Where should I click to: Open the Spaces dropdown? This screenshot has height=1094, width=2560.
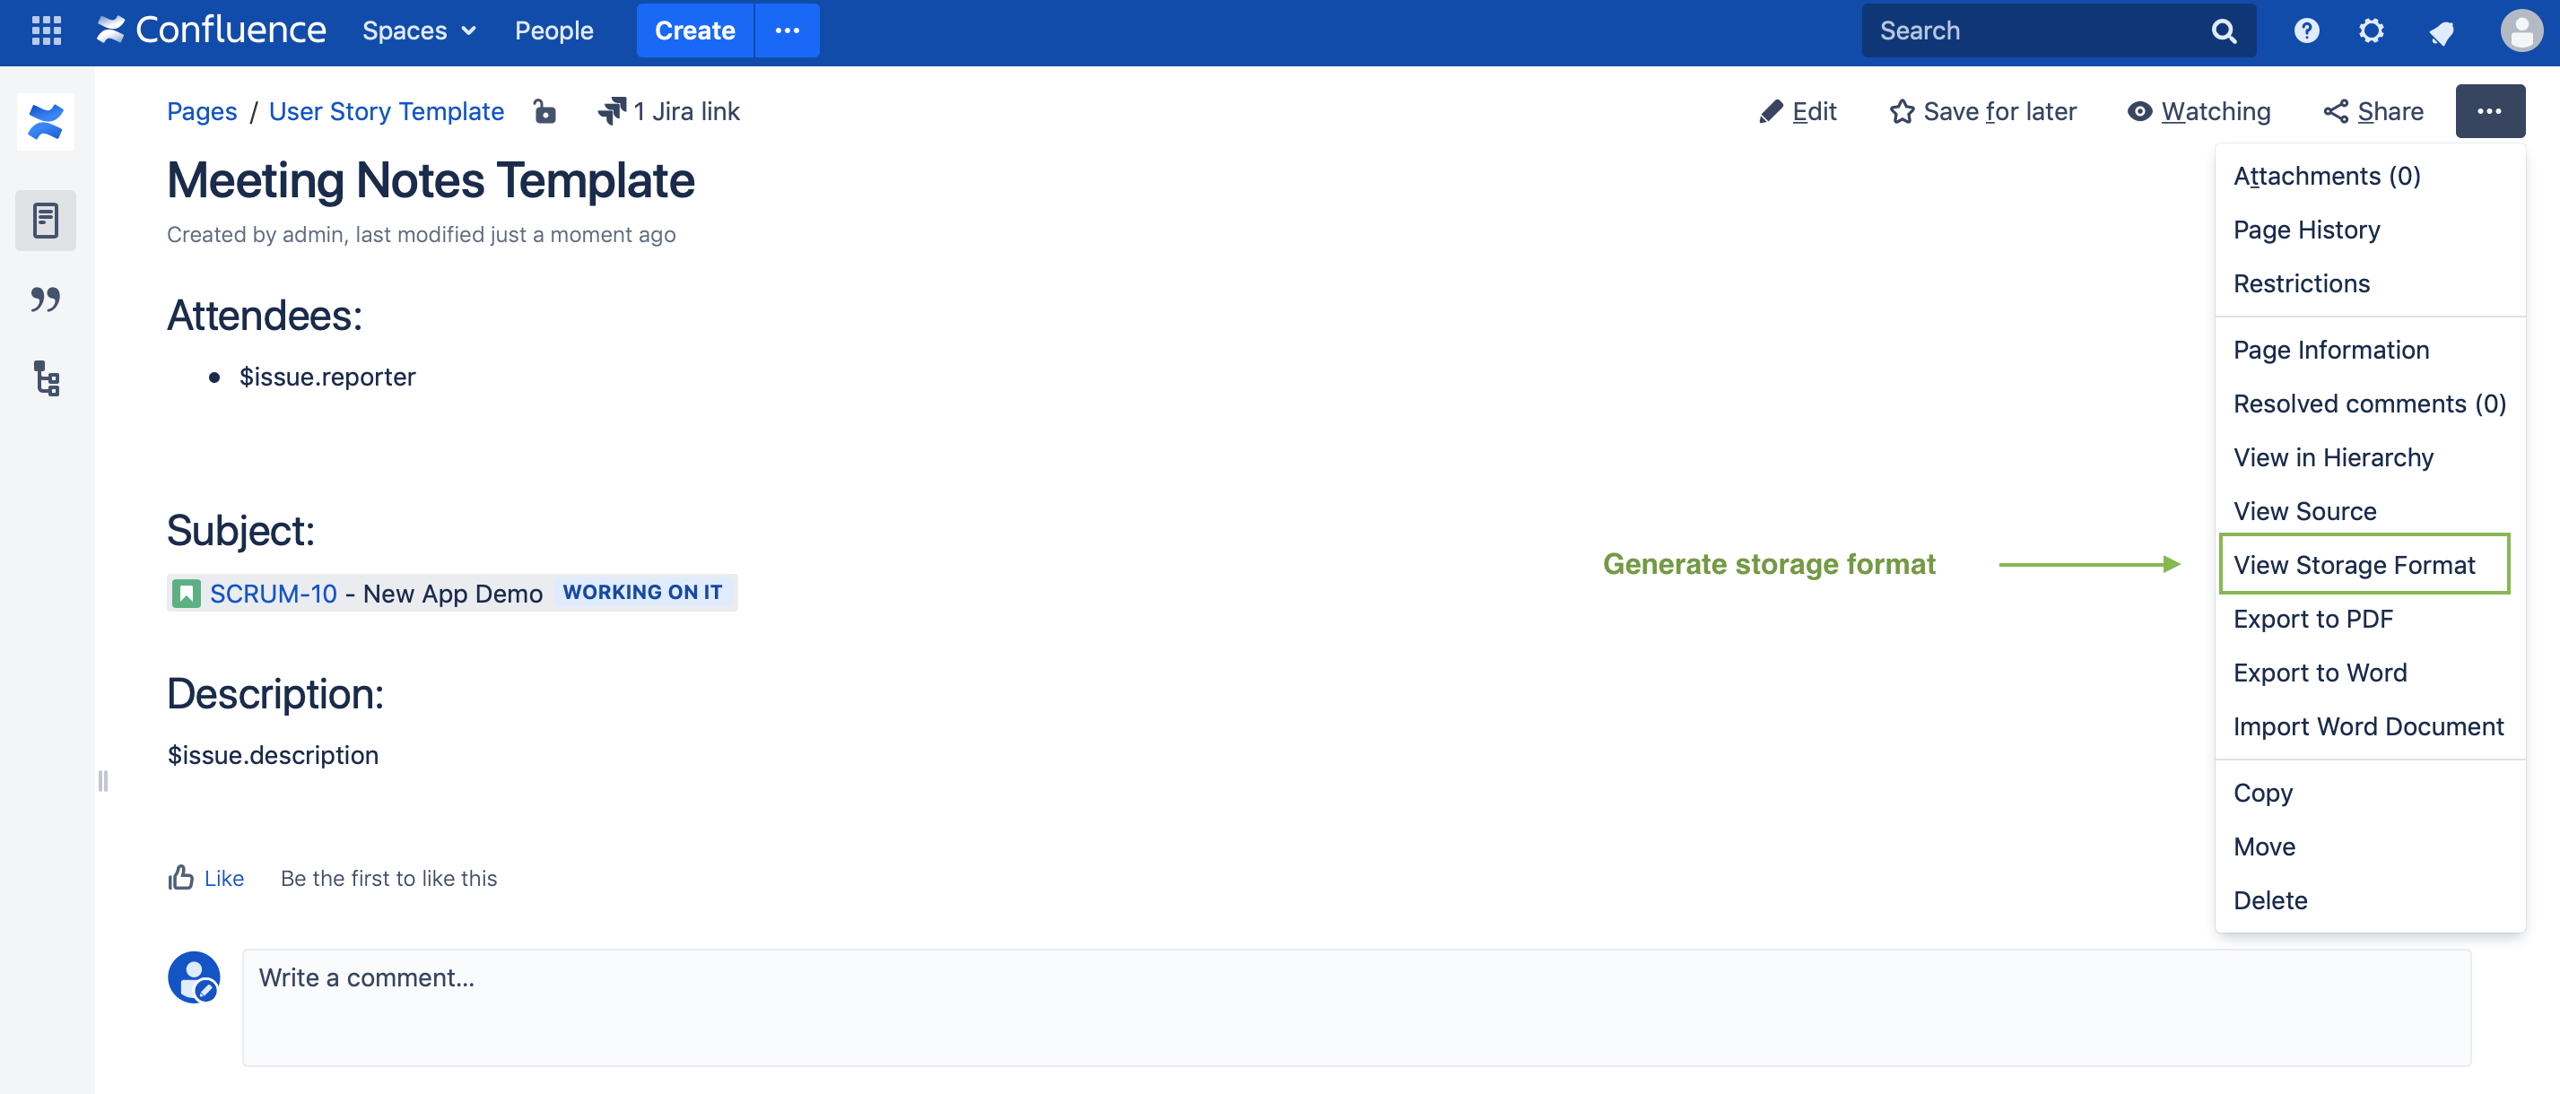tap(418, 30)
